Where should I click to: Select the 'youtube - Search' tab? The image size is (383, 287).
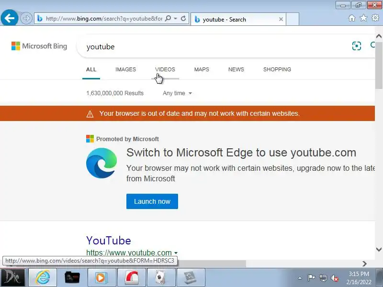(x=238, y=19)
